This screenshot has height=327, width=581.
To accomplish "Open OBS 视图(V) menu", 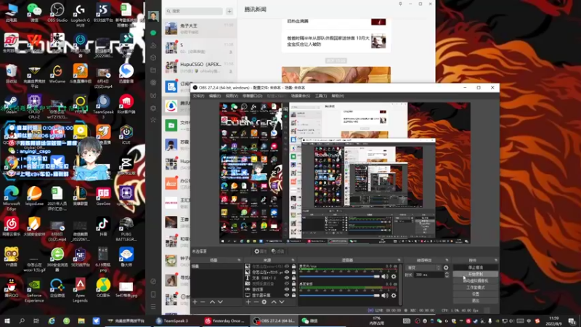I will (x=232, y=96).
